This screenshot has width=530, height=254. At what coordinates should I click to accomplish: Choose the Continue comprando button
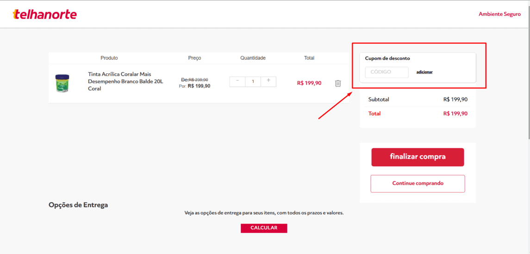click(418, 183)
